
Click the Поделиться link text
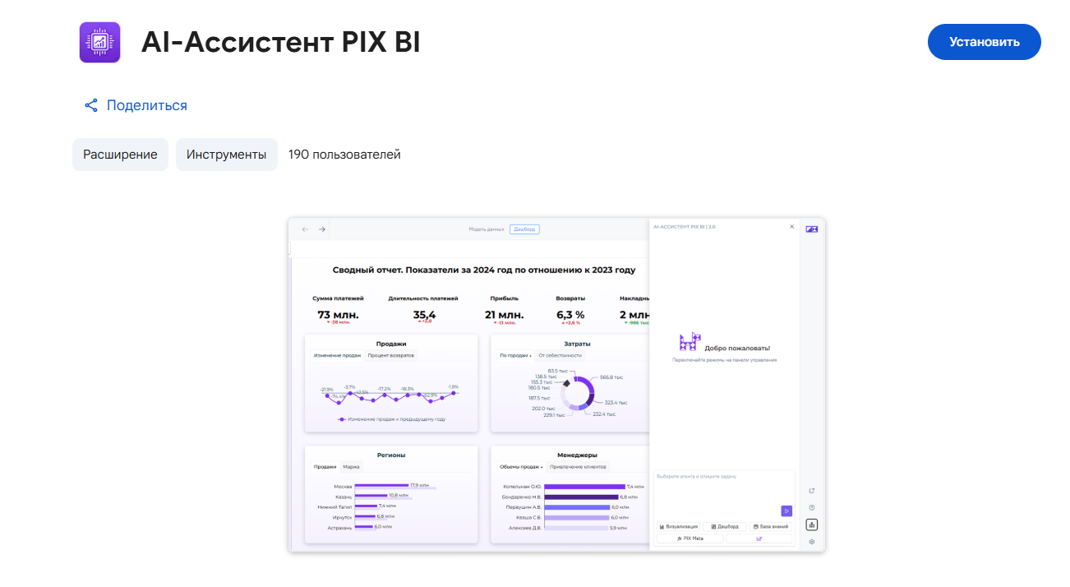point(147,105)
